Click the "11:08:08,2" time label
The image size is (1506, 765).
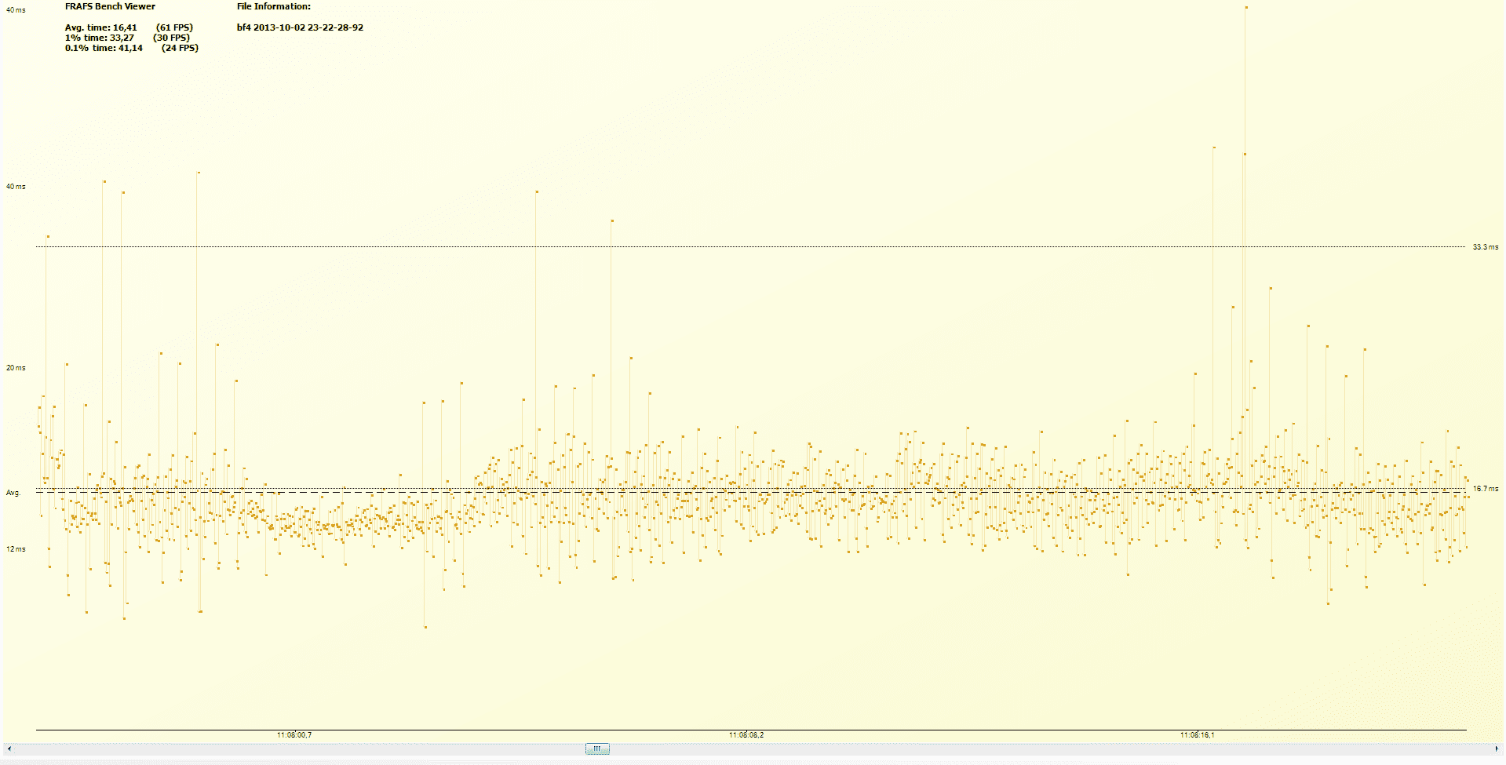point(746,735)
